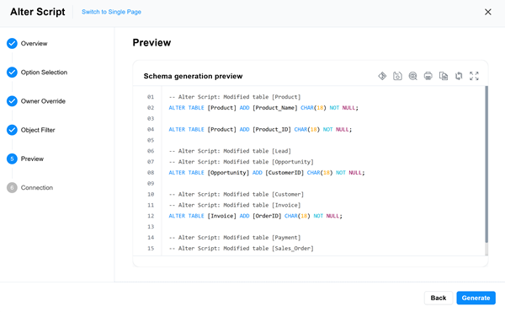Click comment line 'Modified table [Invoice]'

(235, 205)
